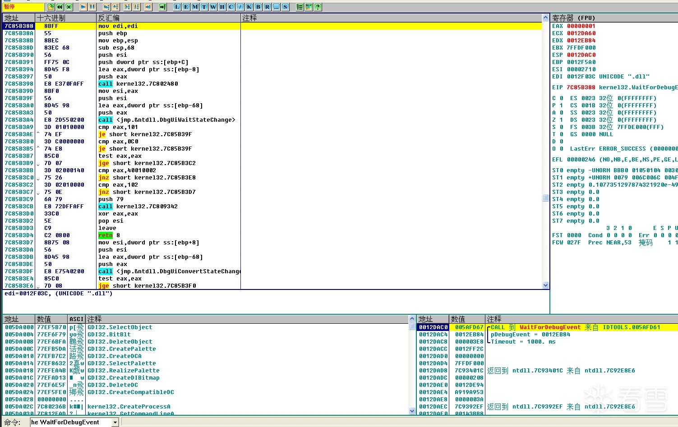
Task: Select stack address 0012DAD8 row
Action: tap(547, 371)
